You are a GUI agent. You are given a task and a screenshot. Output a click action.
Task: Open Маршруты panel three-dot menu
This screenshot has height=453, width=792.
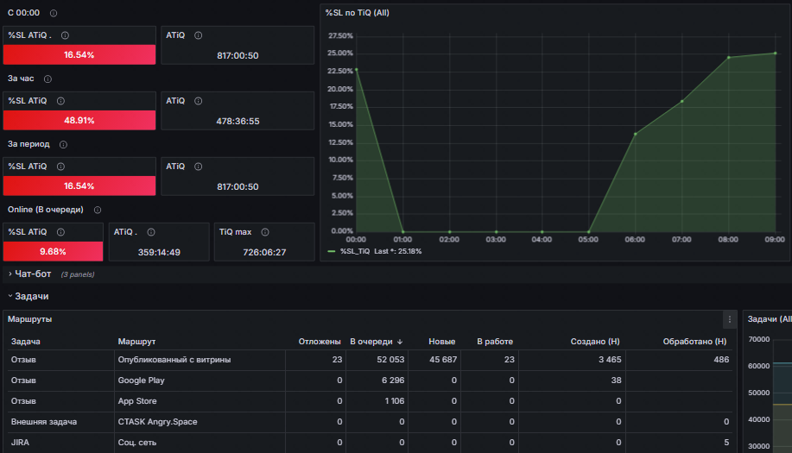pos(729,319)
